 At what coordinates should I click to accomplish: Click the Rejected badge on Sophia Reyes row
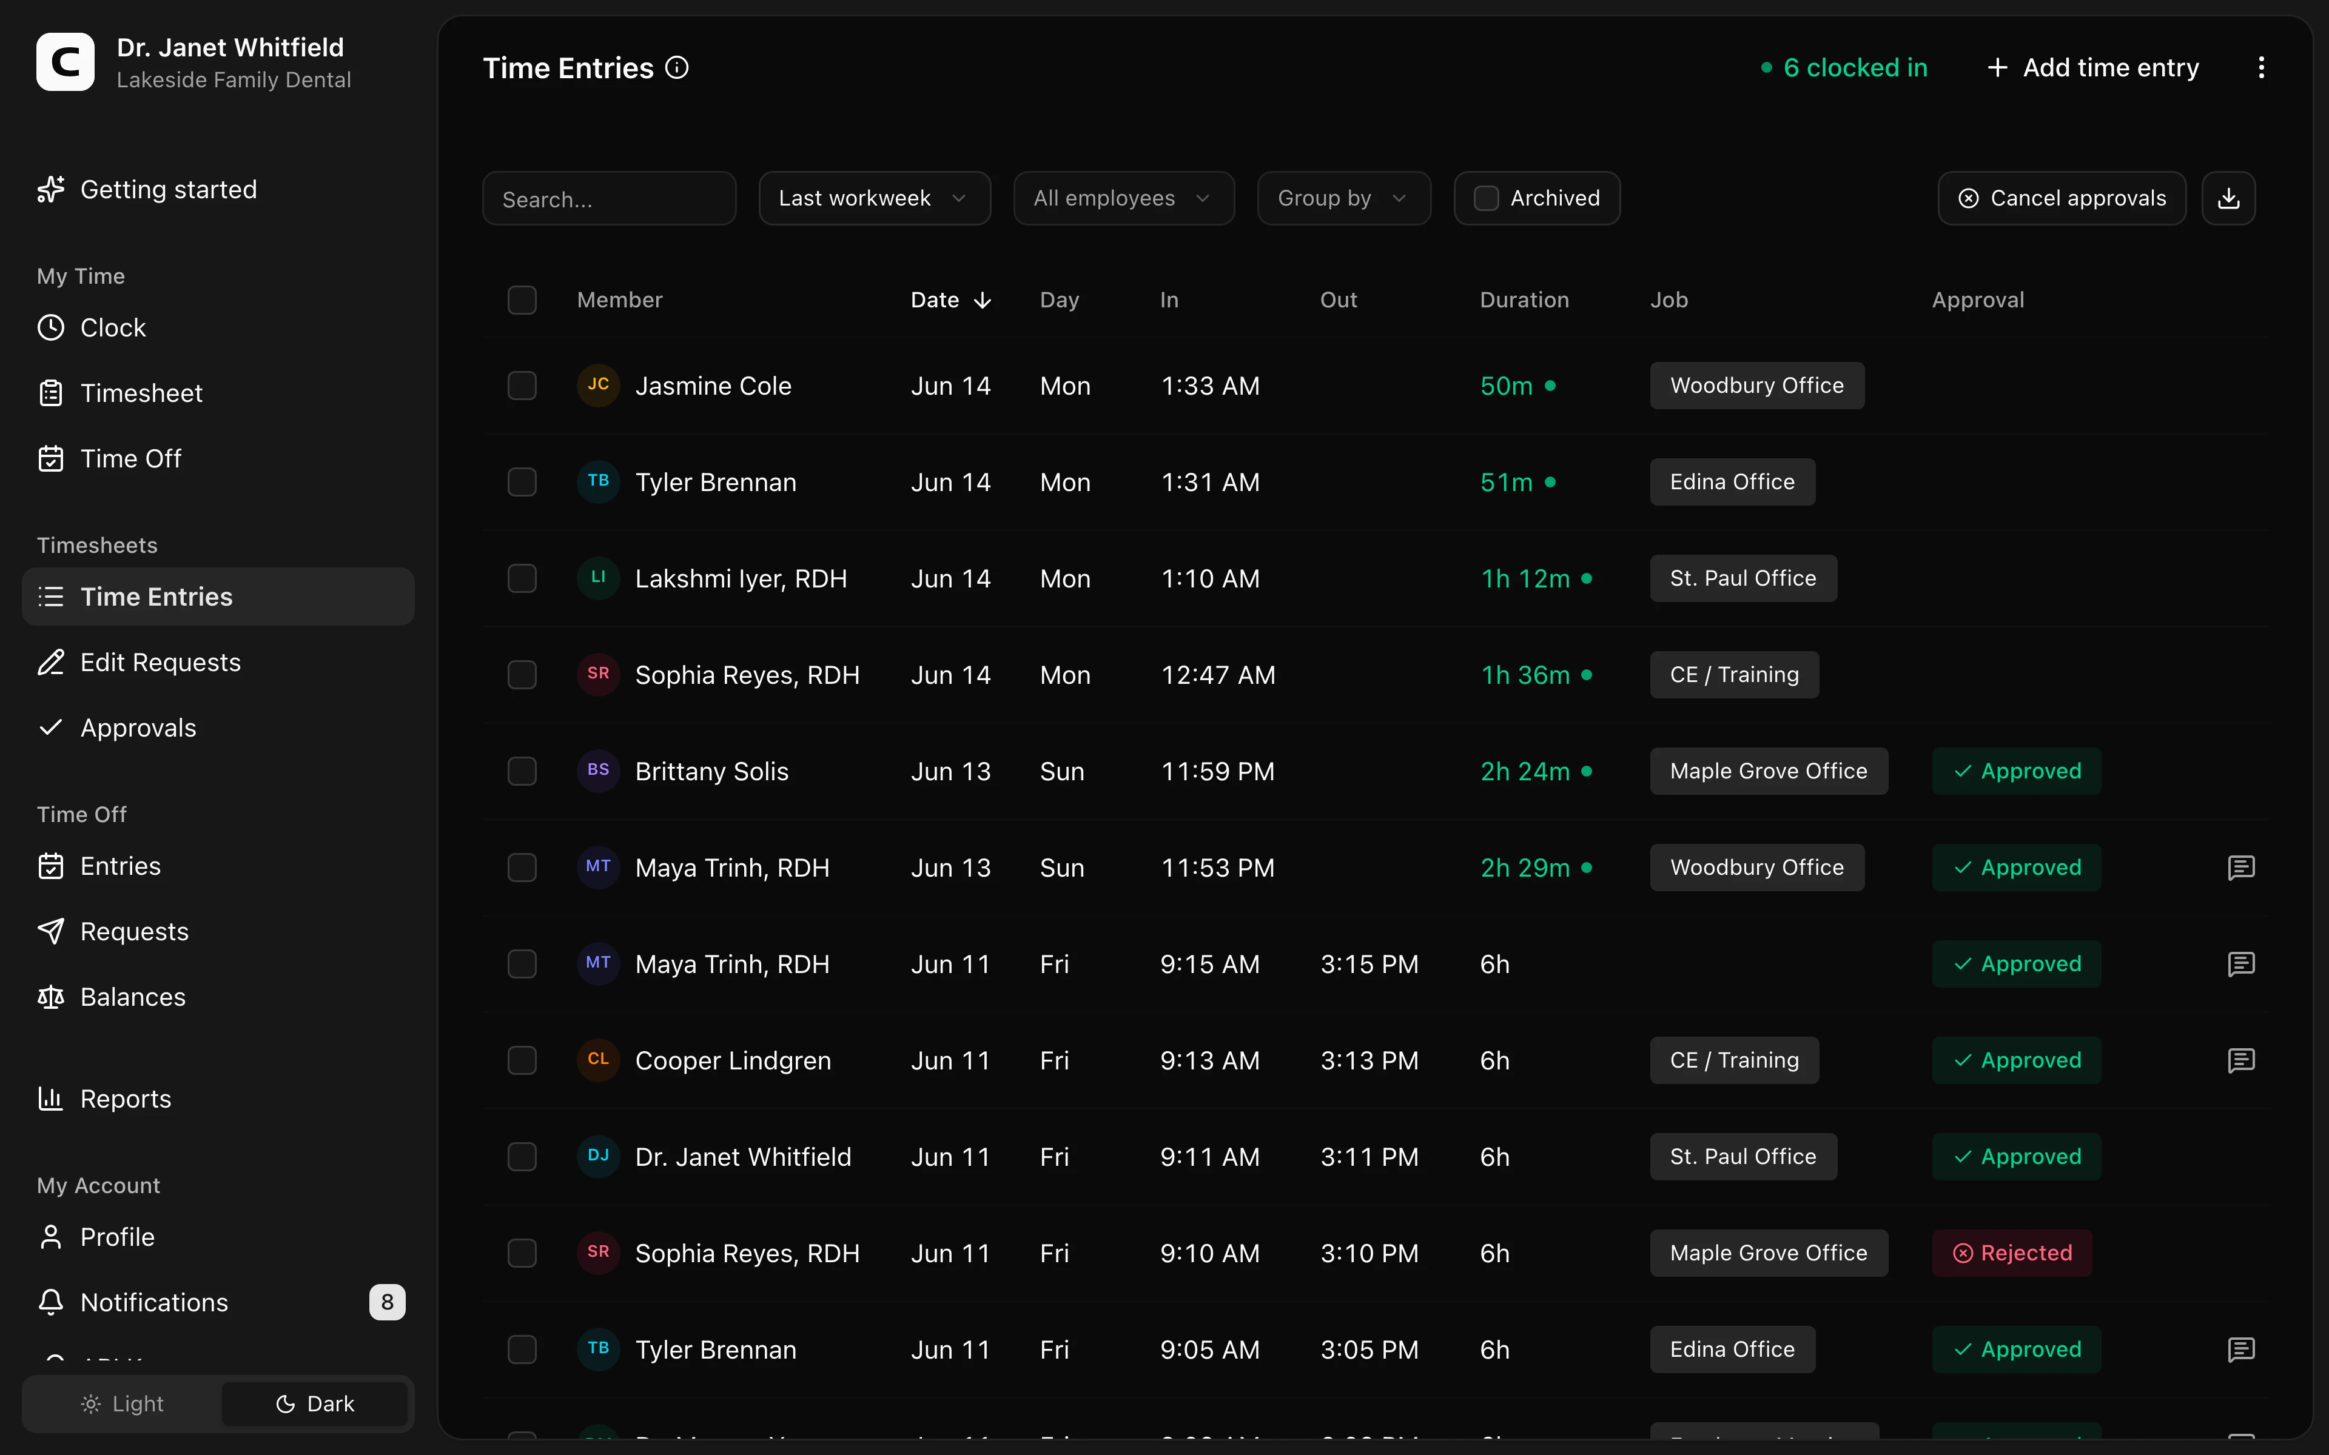click(2012, 1253)
